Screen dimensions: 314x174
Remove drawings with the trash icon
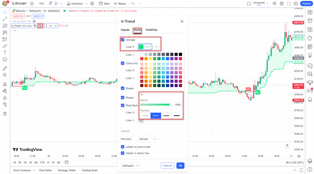pyautogui.click(x=5, y=114)
